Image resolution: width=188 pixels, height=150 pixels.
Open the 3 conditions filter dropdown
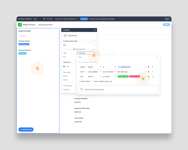[86, 53]
